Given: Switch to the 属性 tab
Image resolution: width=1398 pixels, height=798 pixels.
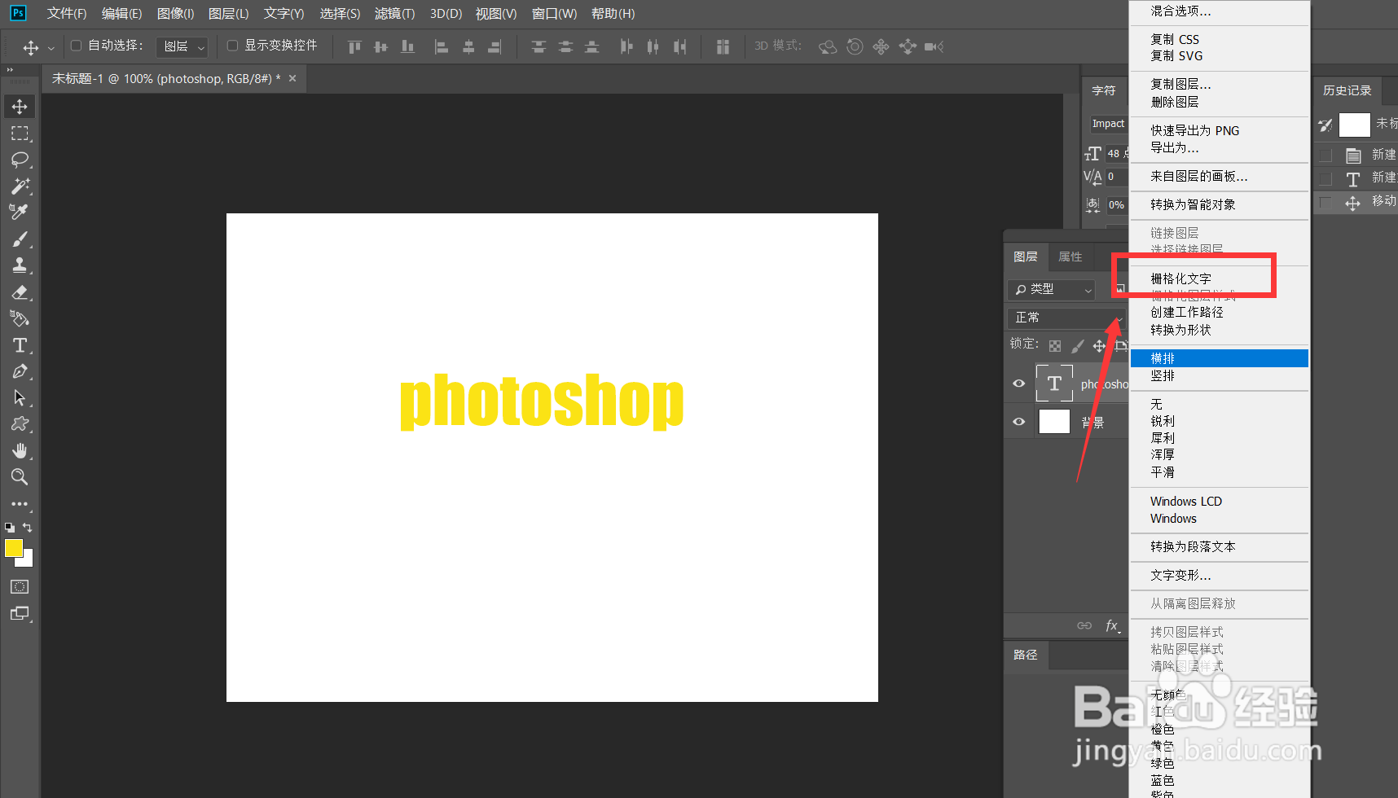Looking at the screenshot, I should click(1070, 256).
